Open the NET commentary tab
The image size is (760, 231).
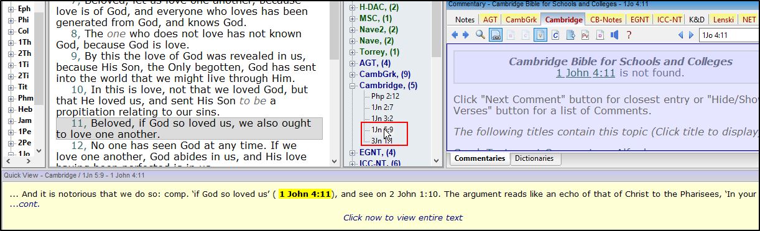[x=749, y=19]
